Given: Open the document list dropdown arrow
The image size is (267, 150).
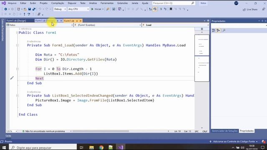Looking at the screenshot, I should point(204,21).
